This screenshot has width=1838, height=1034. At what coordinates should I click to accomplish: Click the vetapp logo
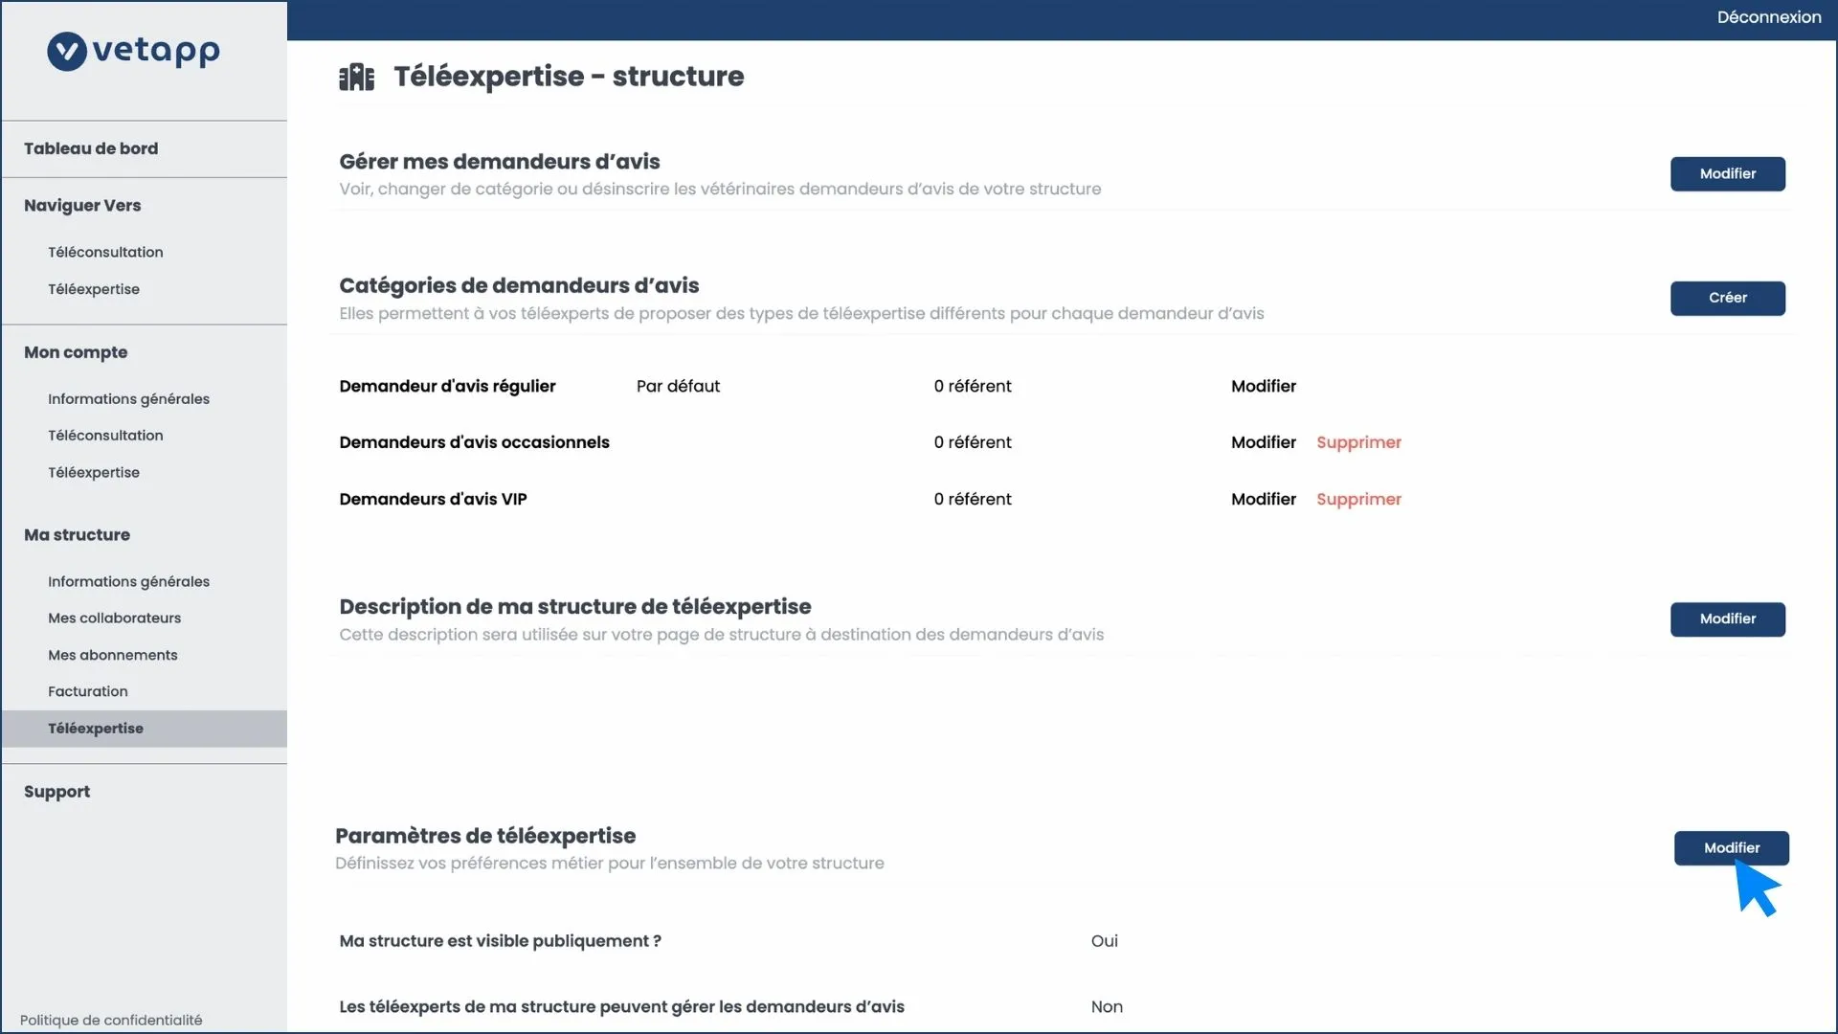click(x=134, y=51)
